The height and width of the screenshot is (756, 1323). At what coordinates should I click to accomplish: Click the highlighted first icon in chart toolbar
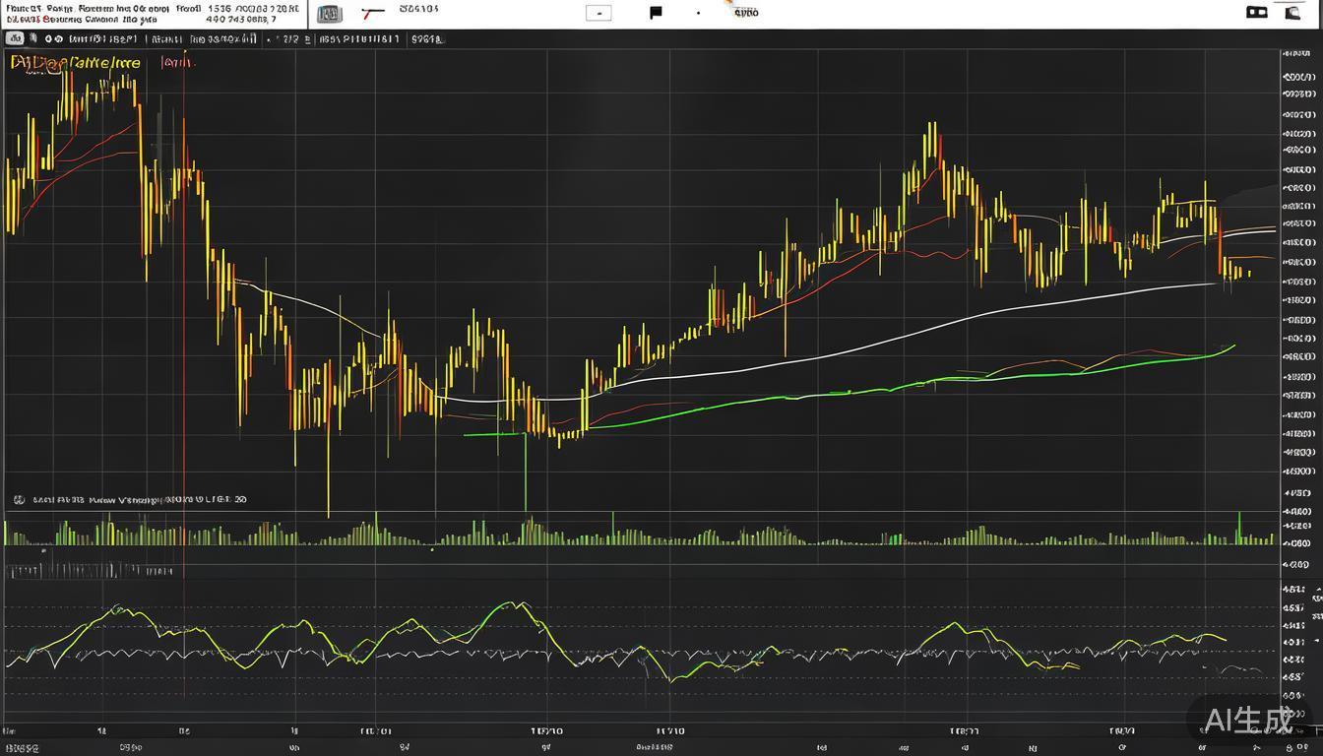tap(15, 39)
